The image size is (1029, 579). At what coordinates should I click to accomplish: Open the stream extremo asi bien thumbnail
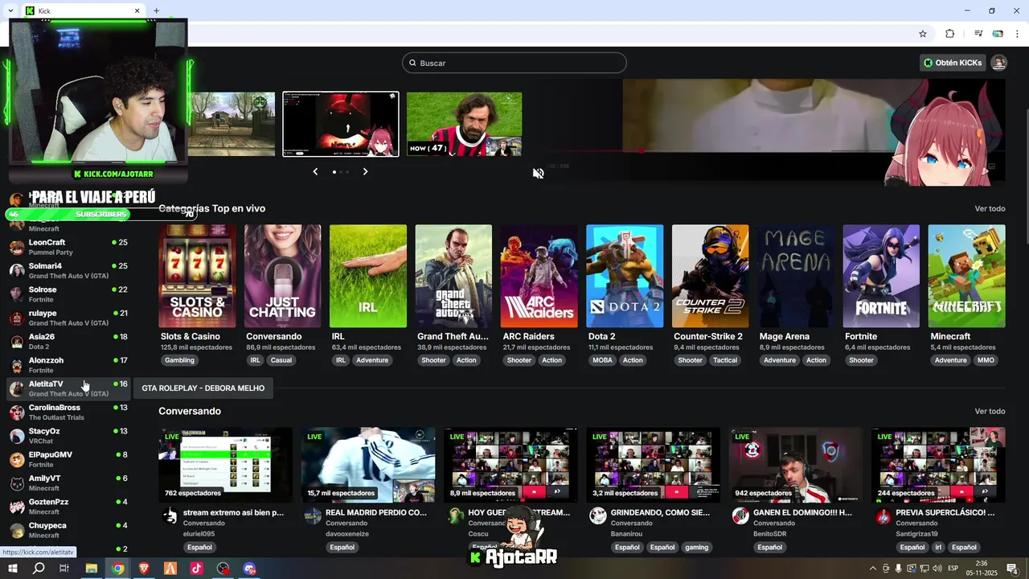(226, 465)
